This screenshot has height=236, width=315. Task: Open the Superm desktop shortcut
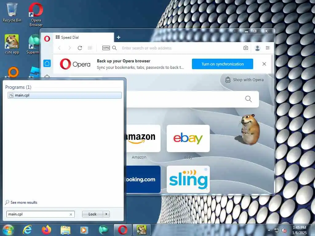33,44
